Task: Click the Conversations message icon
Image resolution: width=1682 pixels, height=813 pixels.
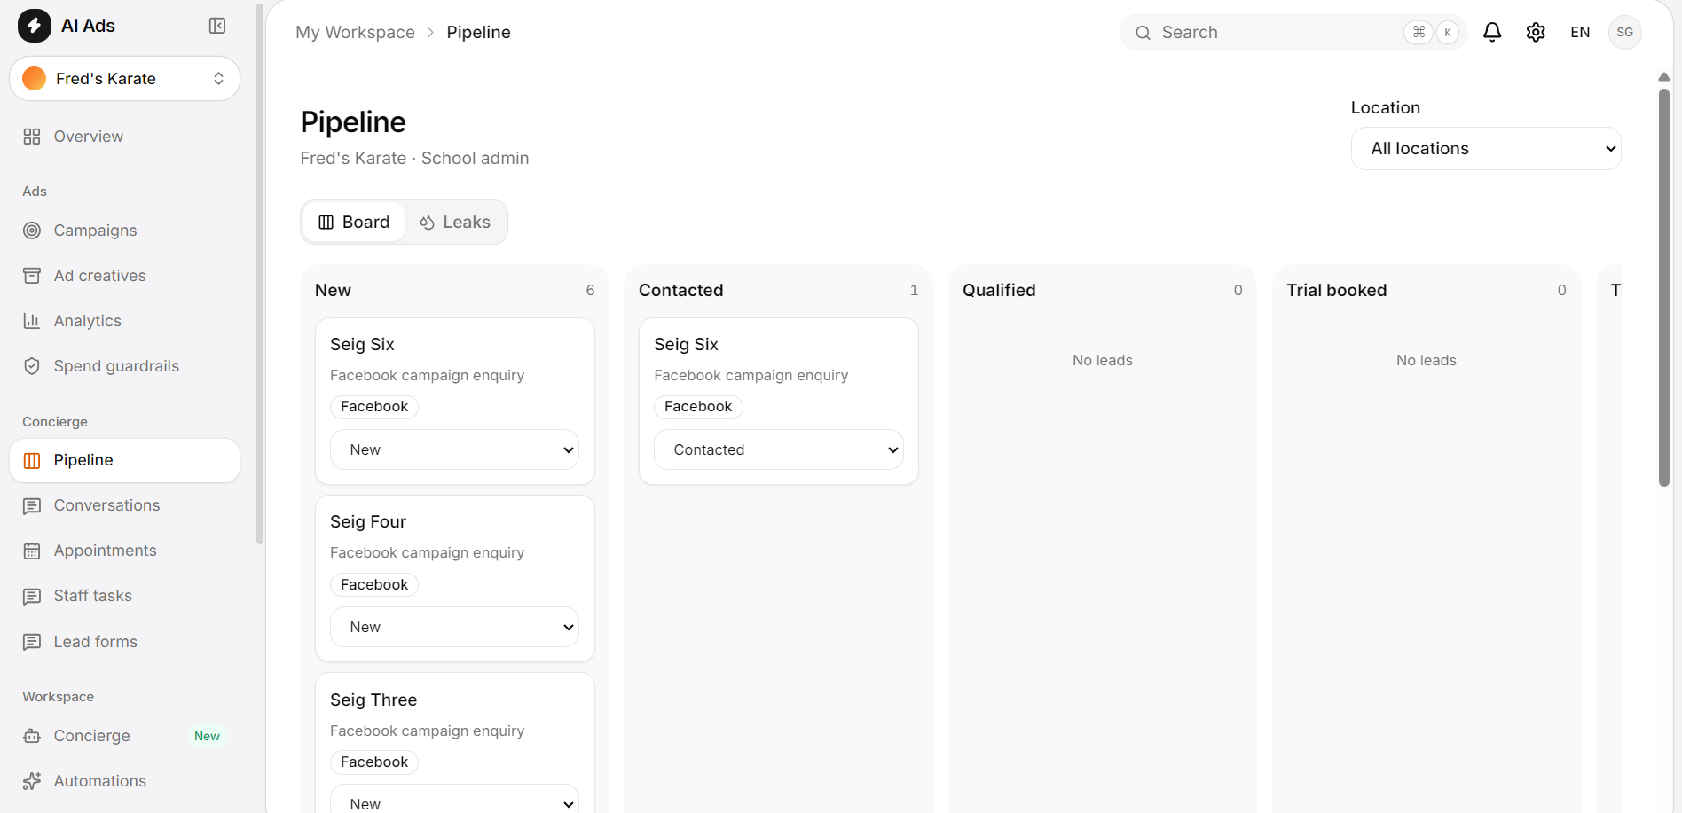Action: pos(32,505)
